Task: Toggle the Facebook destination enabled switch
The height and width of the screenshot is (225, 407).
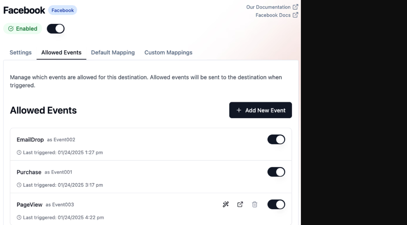Action: 55,28
